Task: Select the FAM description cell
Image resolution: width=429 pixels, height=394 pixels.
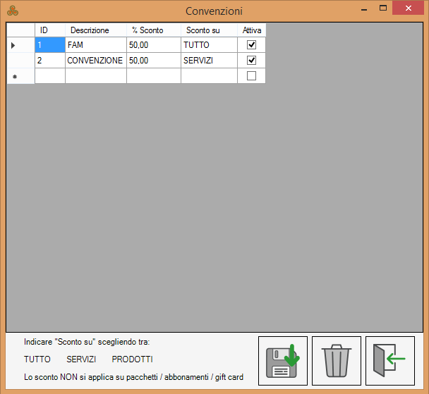Action: click(x=95, y=44)
